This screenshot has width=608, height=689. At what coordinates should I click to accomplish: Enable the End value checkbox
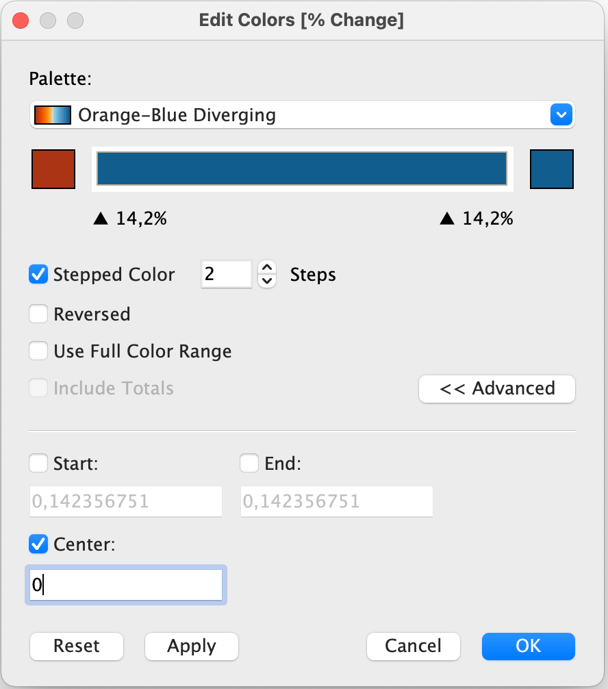click(249, 464)
